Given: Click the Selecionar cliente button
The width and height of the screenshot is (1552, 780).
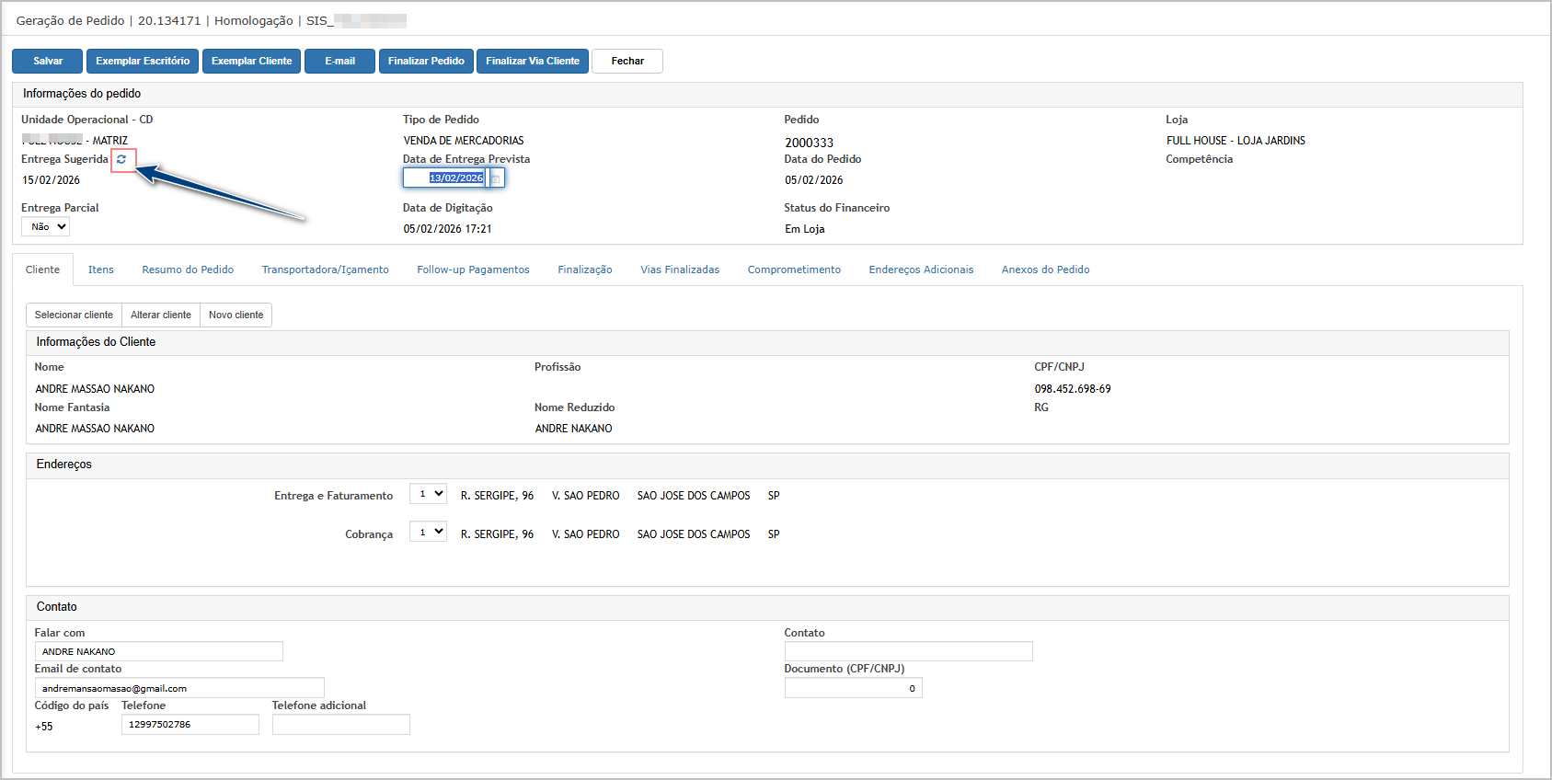Looking at the screenshot, I should (x=74, y=315).
